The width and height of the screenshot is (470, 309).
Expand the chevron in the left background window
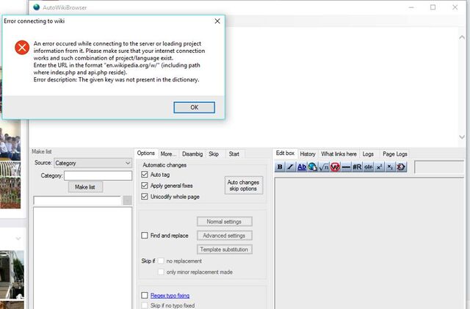tap(18, 239)
